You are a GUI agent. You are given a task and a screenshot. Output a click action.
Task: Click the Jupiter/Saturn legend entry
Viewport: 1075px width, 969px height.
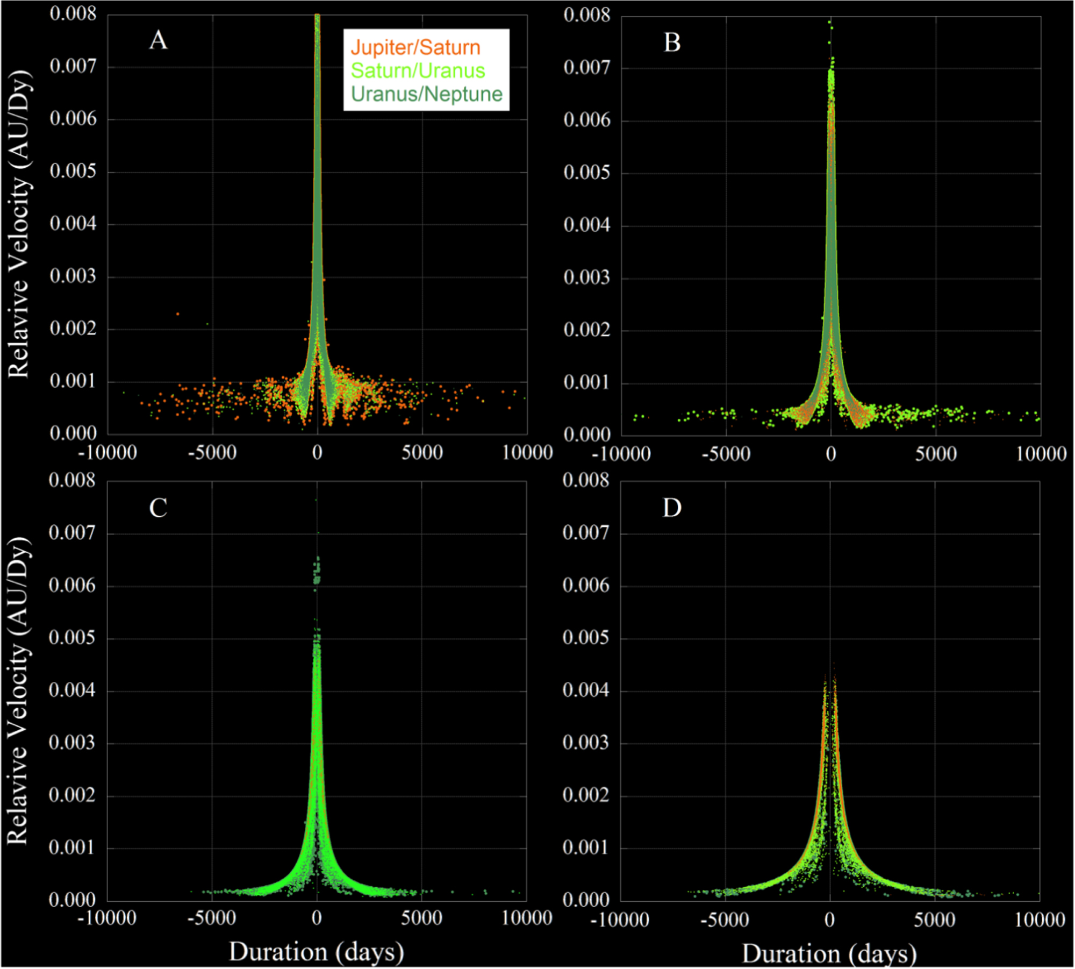coord(415,47)
